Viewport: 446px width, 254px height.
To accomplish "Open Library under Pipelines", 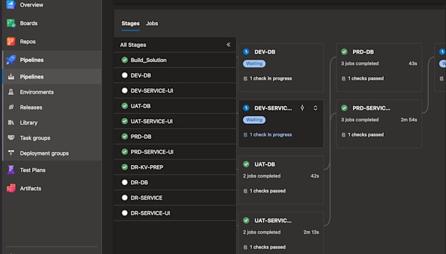I will click(28, 122).
